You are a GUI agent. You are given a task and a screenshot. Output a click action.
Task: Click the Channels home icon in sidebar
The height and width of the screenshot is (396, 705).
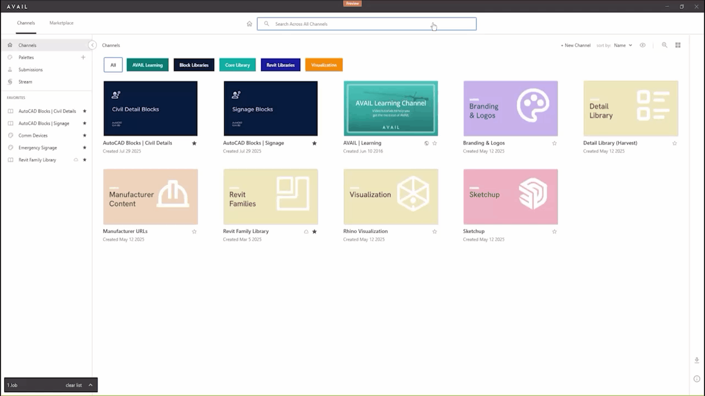coord(10,45)
